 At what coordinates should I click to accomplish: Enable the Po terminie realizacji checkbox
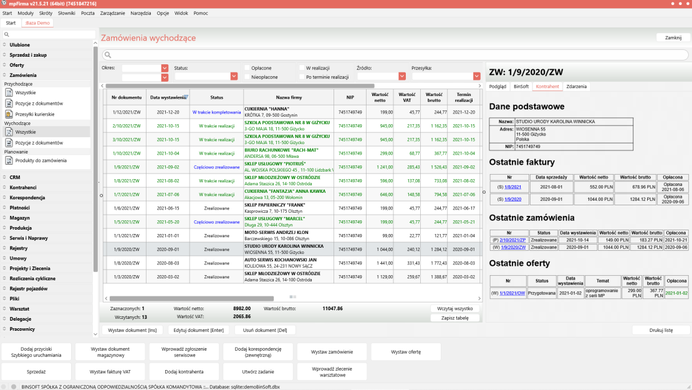302,77
